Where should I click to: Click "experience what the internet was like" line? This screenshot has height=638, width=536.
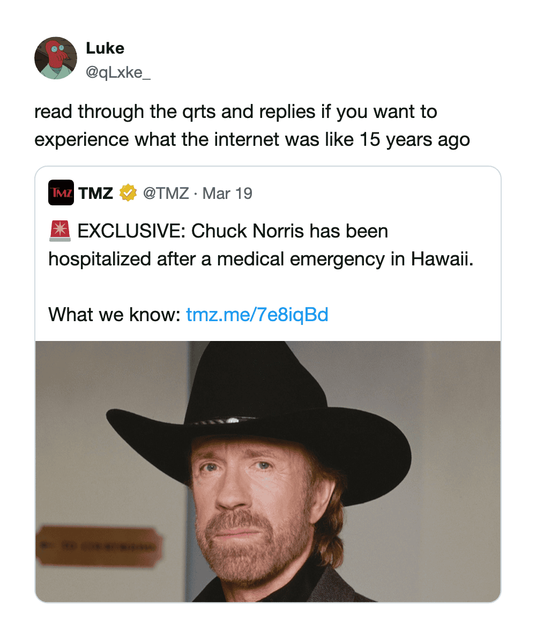point(193,139)
